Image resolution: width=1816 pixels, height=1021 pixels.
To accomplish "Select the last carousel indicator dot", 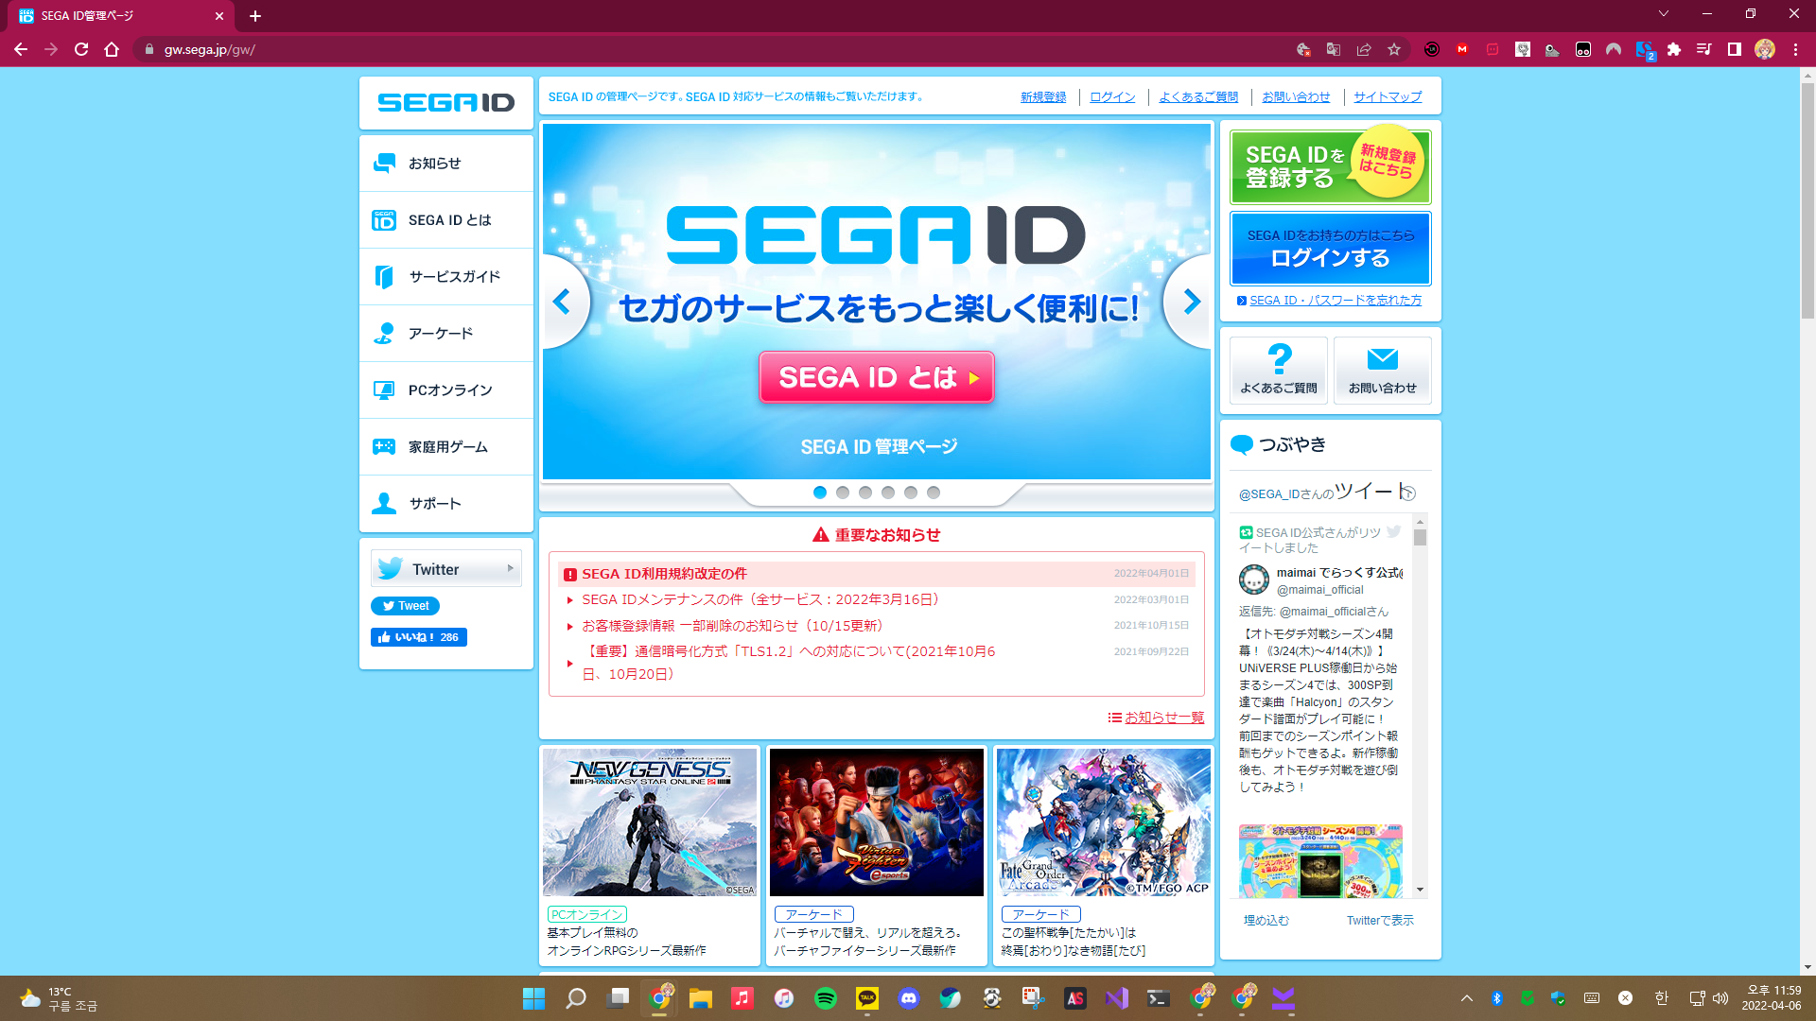I will tap(934, 493).
